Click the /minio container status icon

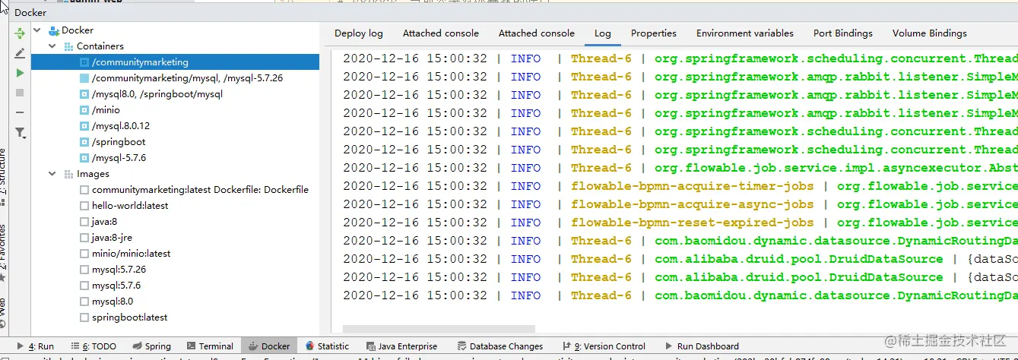(x=84, y=110)
